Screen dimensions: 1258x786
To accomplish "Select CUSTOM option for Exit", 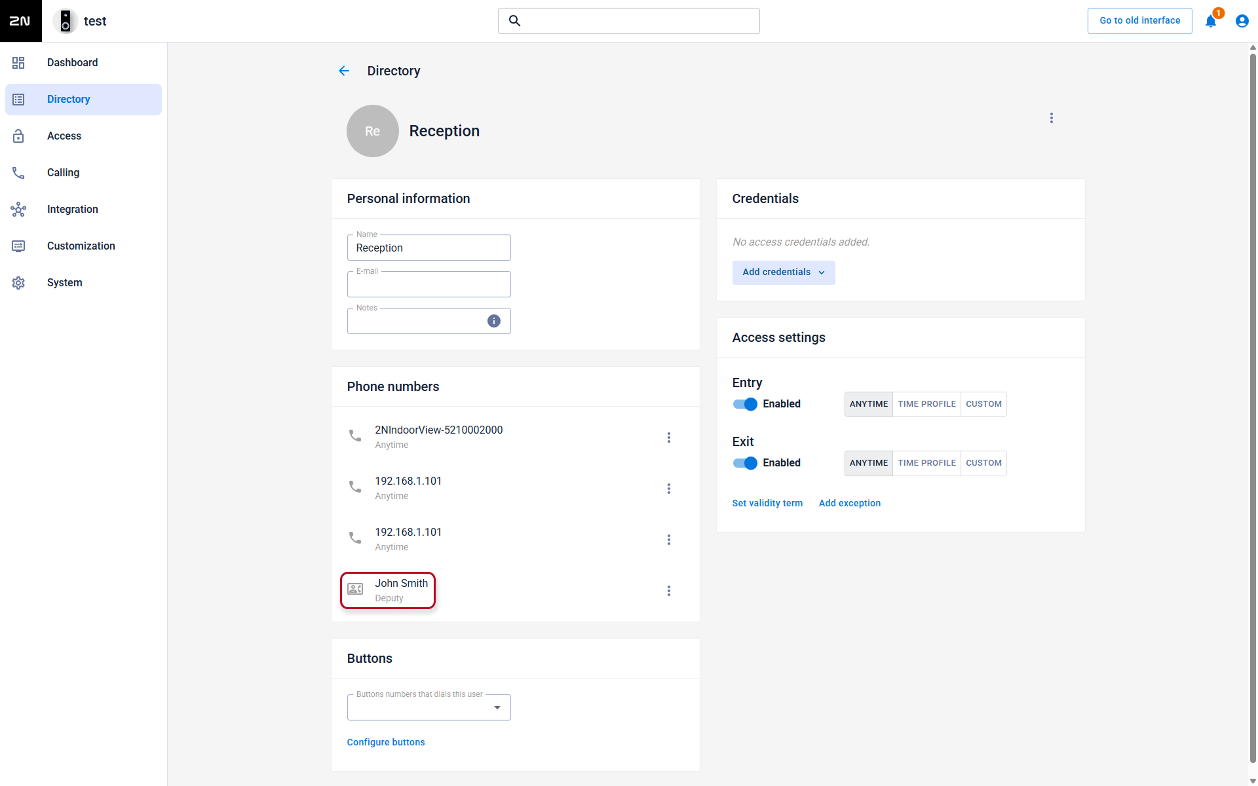I will 983,463.
